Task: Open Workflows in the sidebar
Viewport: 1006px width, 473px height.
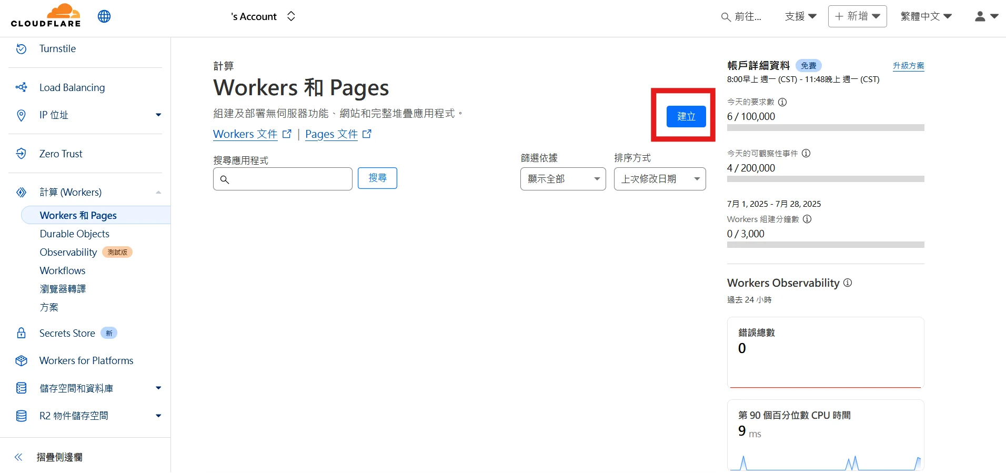Action: pos(63,270)
